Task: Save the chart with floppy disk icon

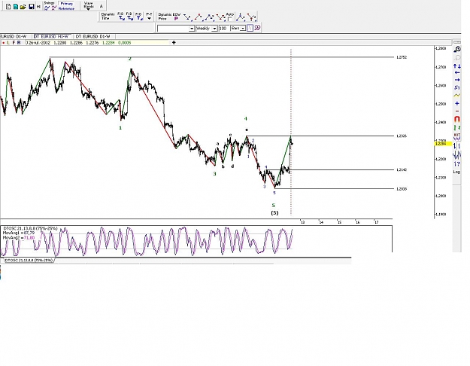Action: [31, 6]
